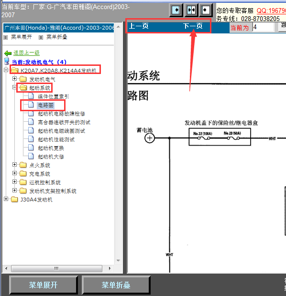Click folder icon beside 点火系统

(x=23, y=165)
